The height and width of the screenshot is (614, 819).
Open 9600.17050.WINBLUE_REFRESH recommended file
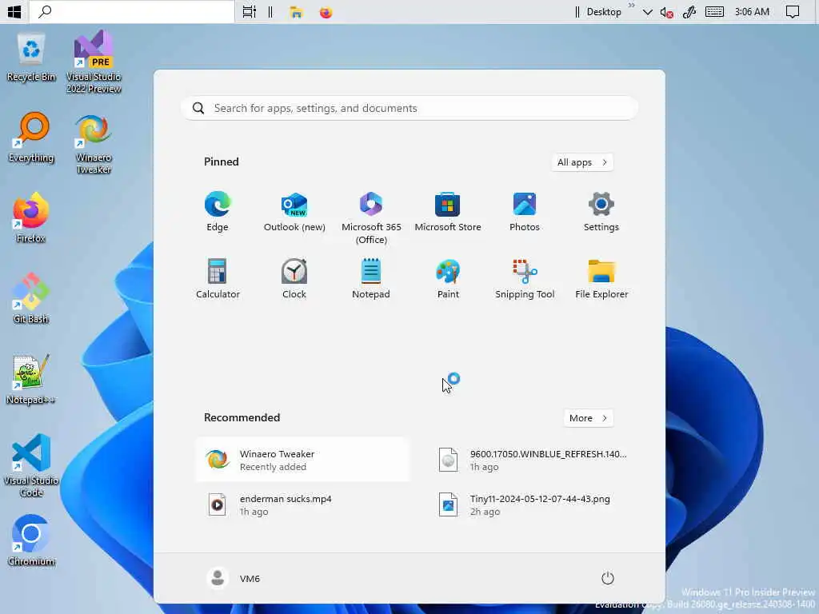tap(533, 460)
